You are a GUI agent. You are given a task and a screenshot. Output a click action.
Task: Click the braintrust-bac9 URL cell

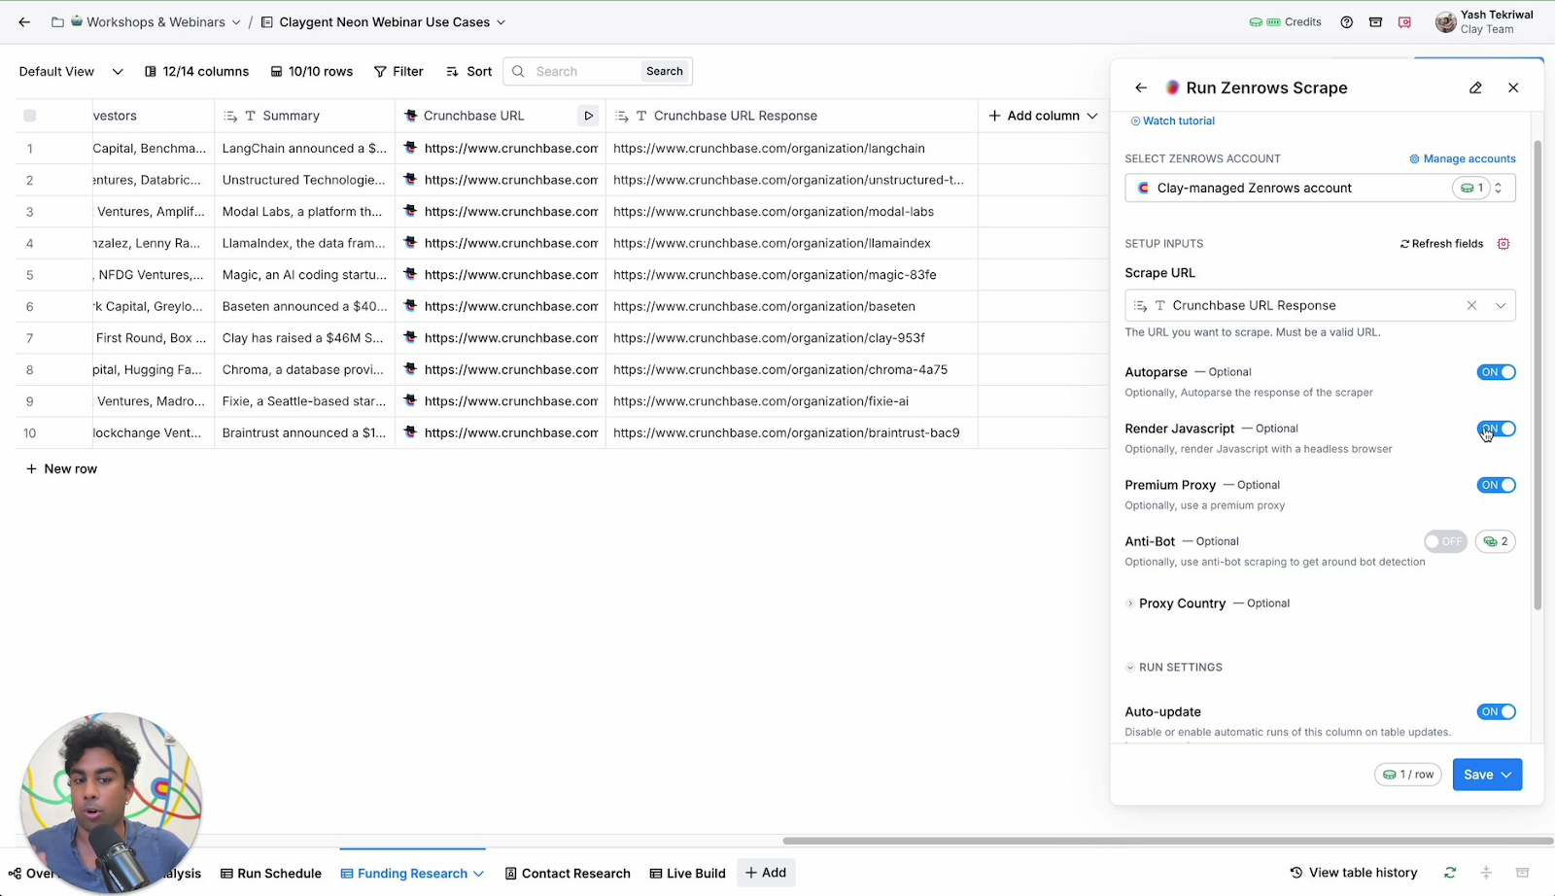pos(791,432)
